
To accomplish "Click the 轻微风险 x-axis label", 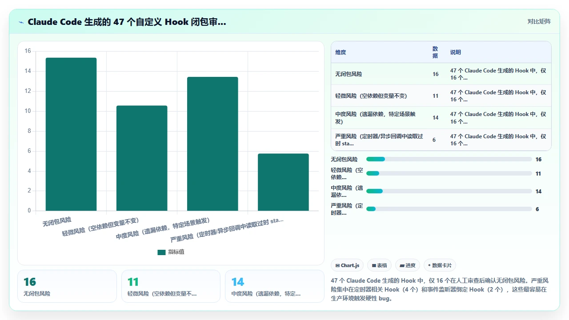I will pos(101,227).
